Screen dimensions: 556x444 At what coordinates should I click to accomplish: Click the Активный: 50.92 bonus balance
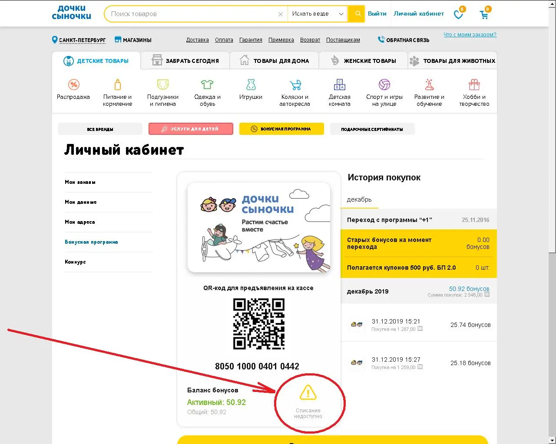216,402
